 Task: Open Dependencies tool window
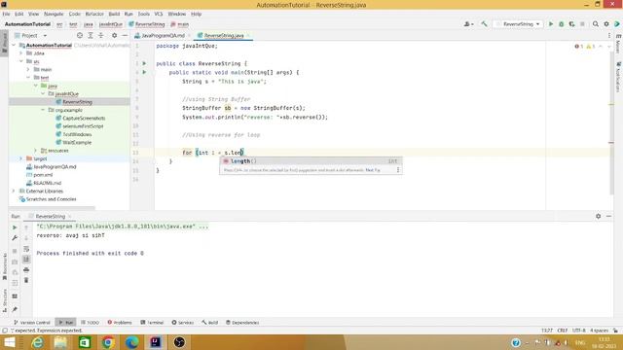(x=242, y=323)
